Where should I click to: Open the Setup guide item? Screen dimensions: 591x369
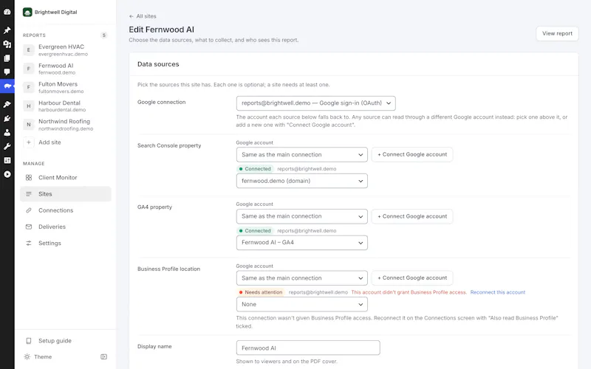click(x=66, y=341)
